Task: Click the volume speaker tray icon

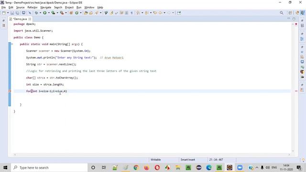Action: pos(267,168)
